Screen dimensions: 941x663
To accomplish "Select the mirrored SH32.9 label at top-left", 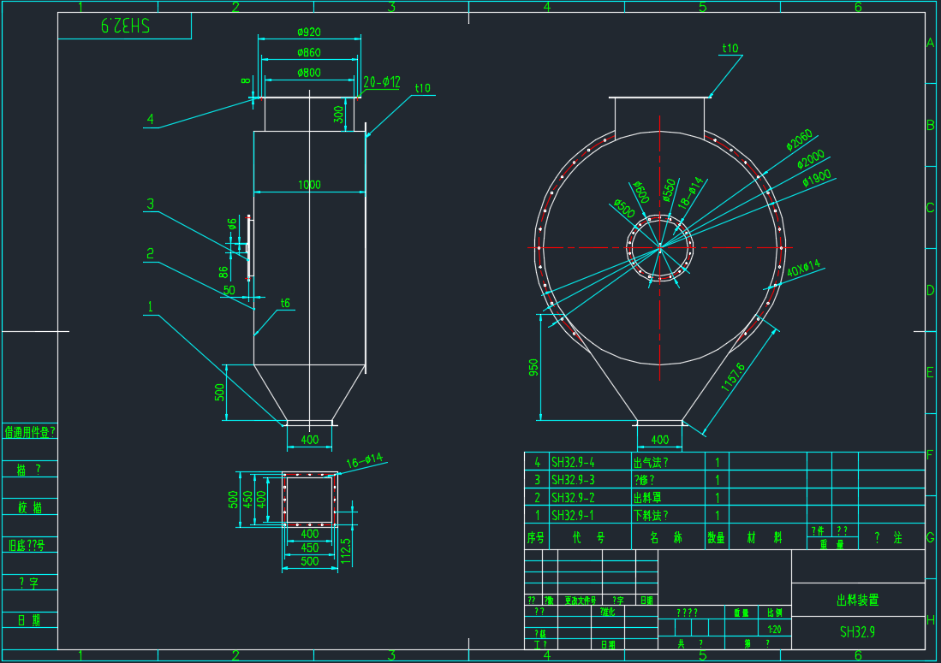I will pos(125,26).
